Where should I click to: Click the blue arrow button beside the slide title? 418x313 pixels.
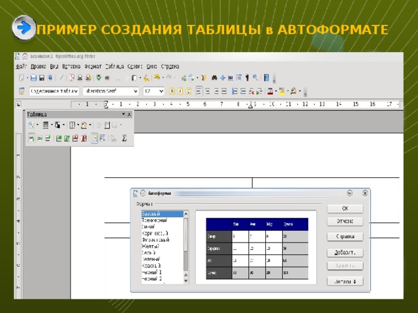tap(24, 27)
